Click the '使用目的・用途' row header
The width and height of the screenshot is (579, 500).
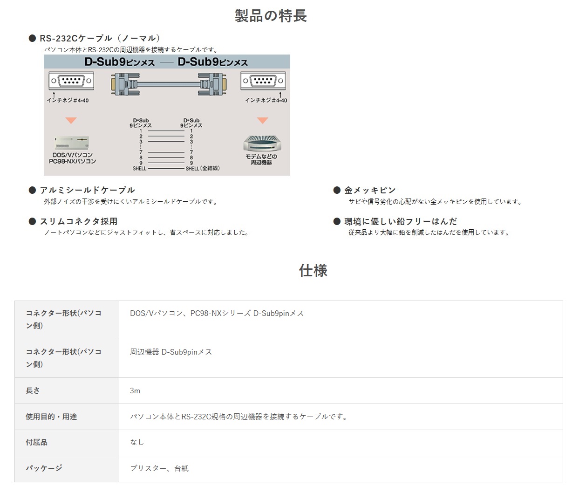[67, 417]
